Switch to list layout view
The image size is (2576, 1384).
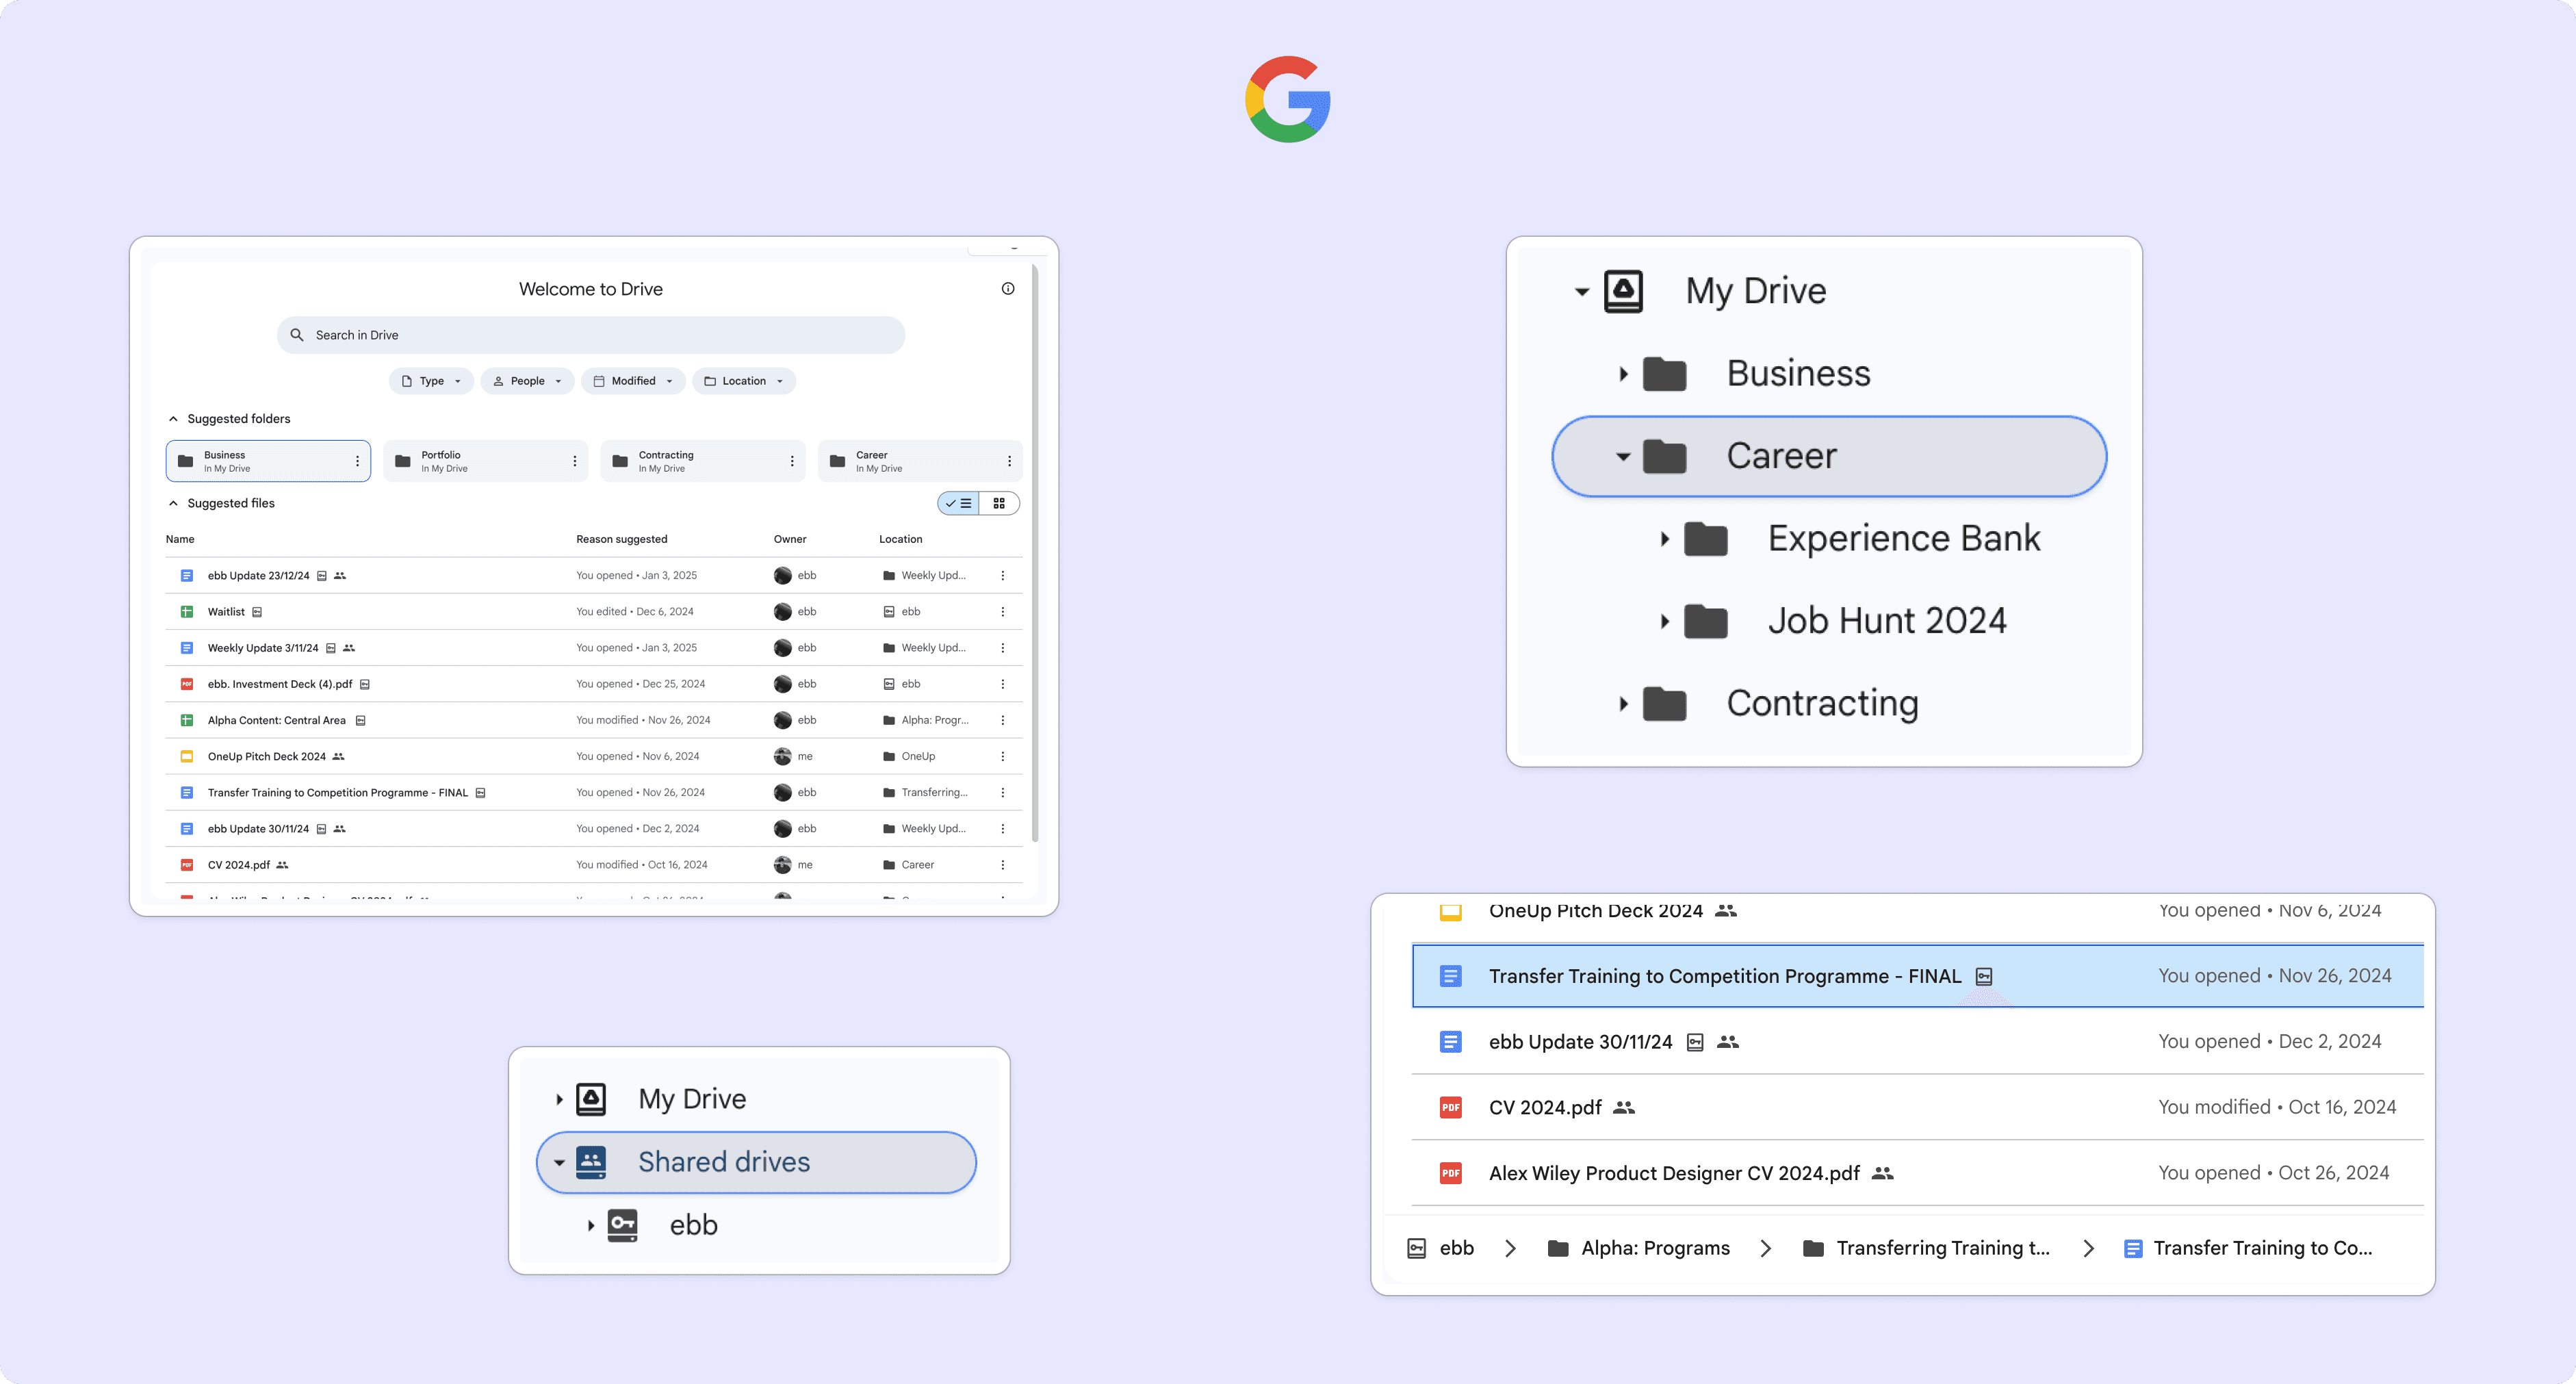[958, 503]
